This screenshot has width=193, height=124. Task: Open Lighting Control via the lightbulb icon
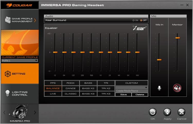point(7,93)
